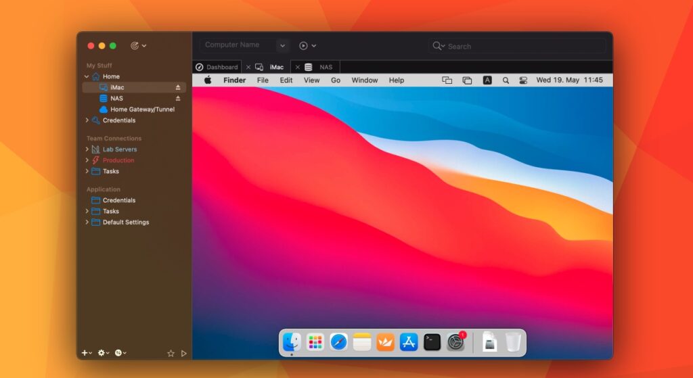This screenshot has height=378, width=693.
Task: Click the eject icon next to iMac
Action: [x=178, y=87]
